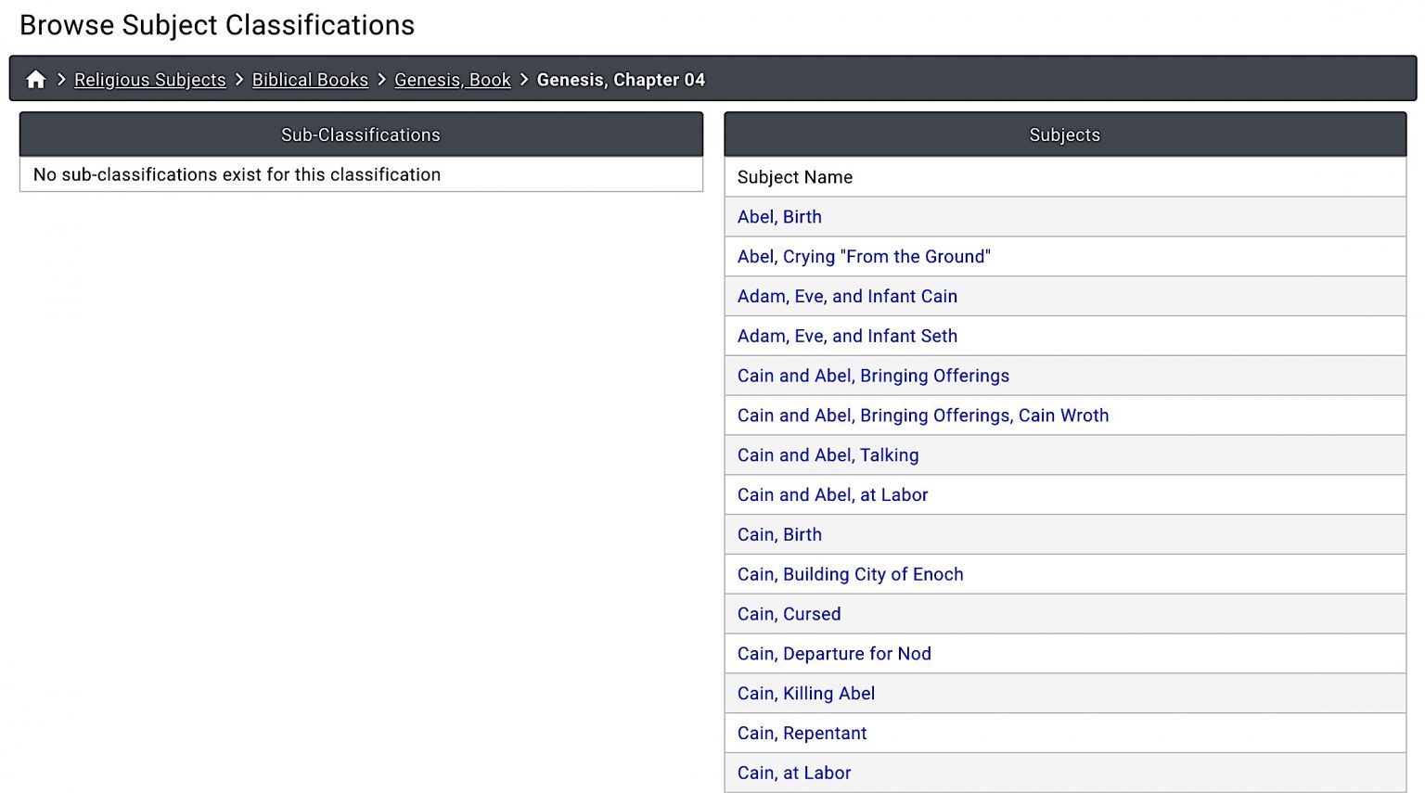Select the Cain, Cursed subject
This screenshot has height=793, width=1425.
[x=789, y=614]
